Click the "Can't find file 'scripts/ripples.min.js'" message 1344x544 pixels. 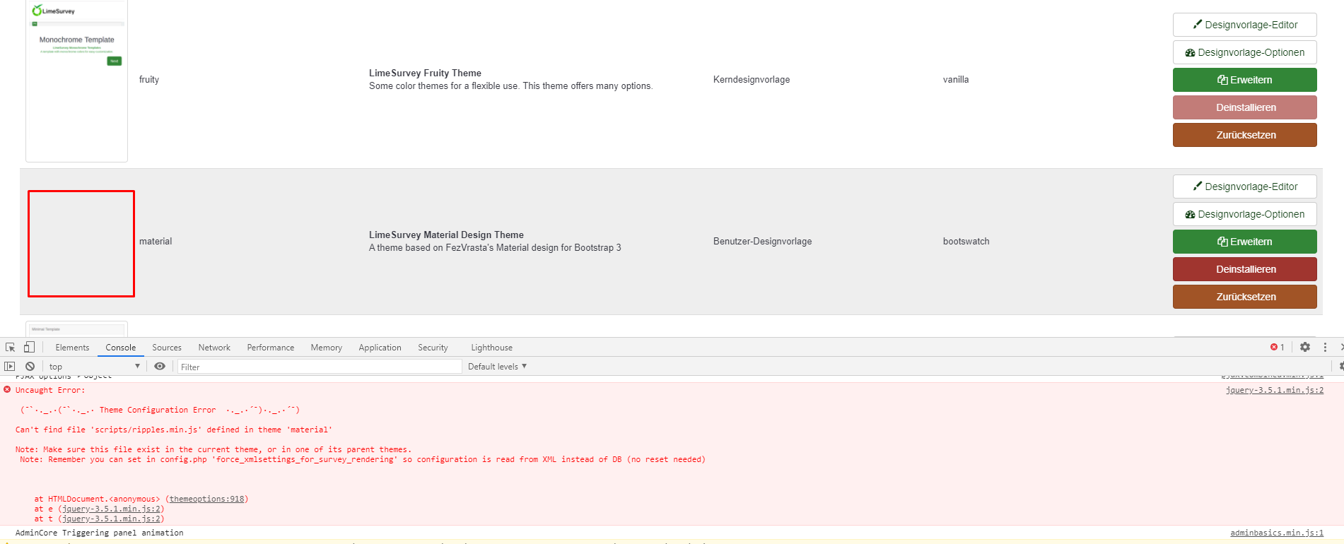(x=174, y=430)
